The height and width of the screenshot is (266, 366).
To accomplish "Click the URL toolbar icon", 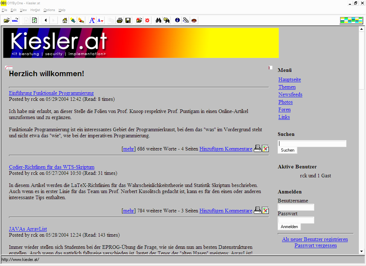I will [x=15, y=20].
